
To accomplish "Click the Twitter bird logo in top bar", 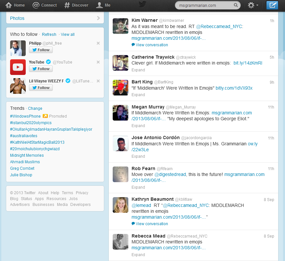I will tap(142, 5).
